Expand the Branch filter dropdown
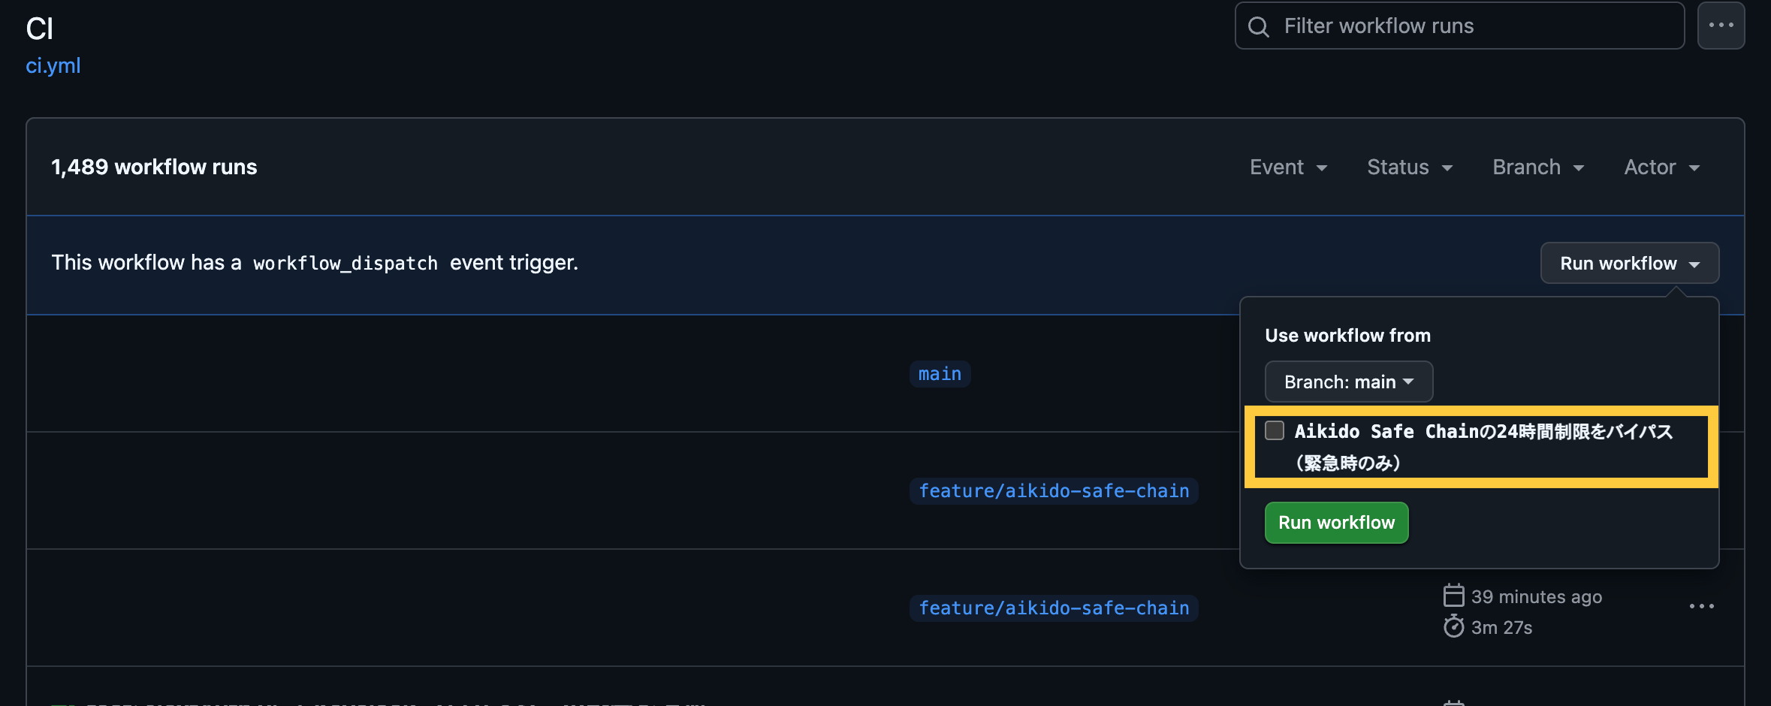 pos(1537,167)
